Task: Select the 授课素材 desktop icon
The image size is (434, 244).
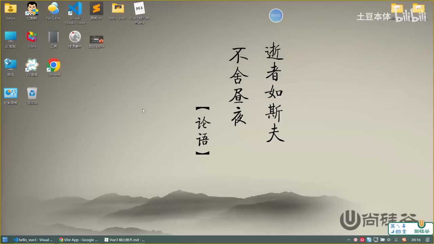Action: pyautogui.click(x=75, y=40)
